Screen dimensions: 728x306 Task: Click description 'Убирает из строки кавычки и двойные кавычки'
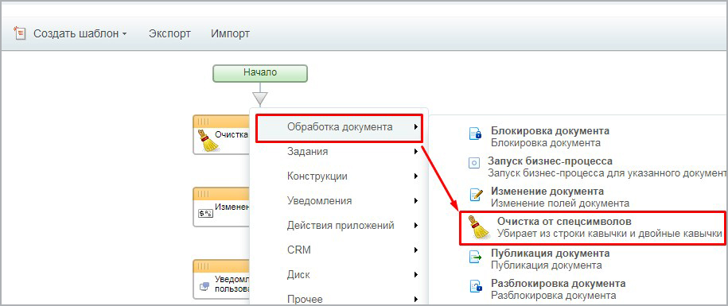(x=609, y=233)
